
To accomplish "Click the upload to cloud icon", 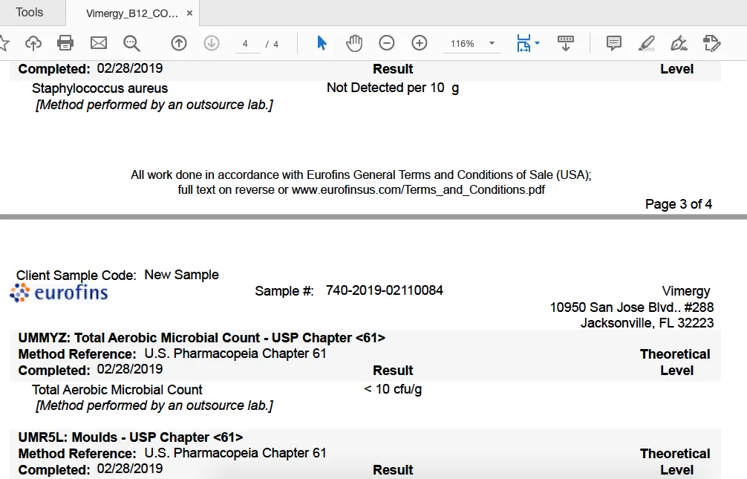I will (33, 43).
